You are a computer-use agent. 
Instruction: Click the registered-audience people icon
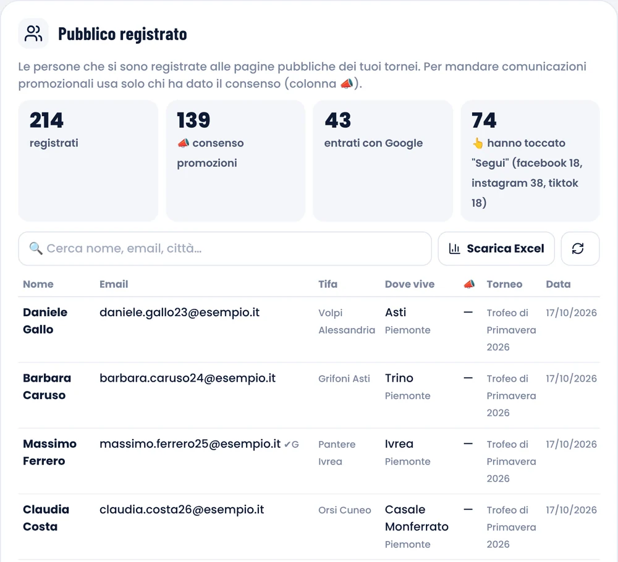(x=33, y=33)
